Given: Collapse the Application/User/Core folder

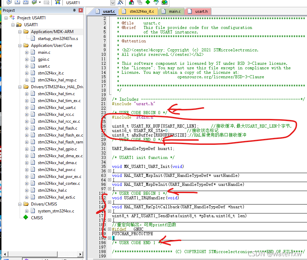Looking at the screenshot, I should pyautogui.click(x=20, y=46).
